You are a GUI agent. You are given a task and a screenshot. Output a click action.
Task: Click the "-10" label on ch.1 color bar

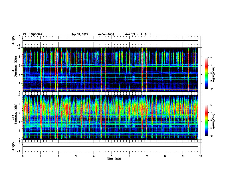point(211,89)
